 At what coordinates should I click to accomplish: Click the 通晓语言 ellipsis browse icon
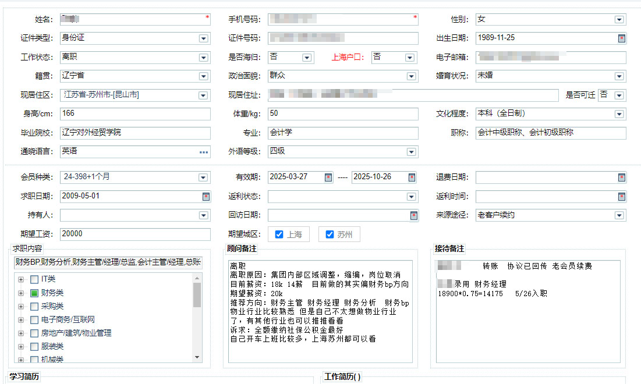pyautogui.click(x=204, y=152)
